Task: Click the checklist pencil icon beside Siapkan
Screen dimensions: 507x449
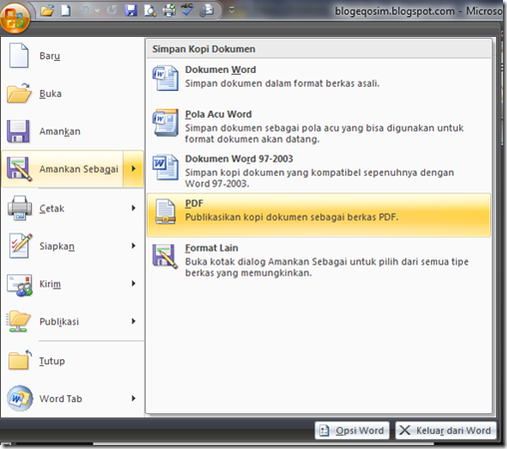Action: [21, 245]
